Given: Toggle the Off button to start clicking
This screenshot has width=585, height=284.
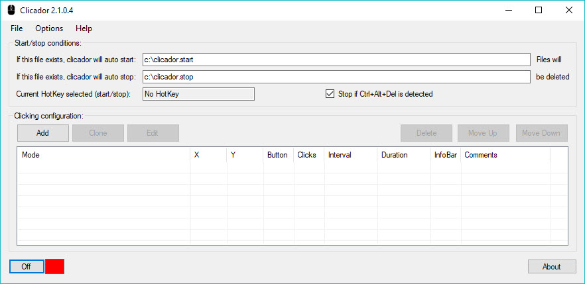Looking at the screenshot, I should click(27, 267).
